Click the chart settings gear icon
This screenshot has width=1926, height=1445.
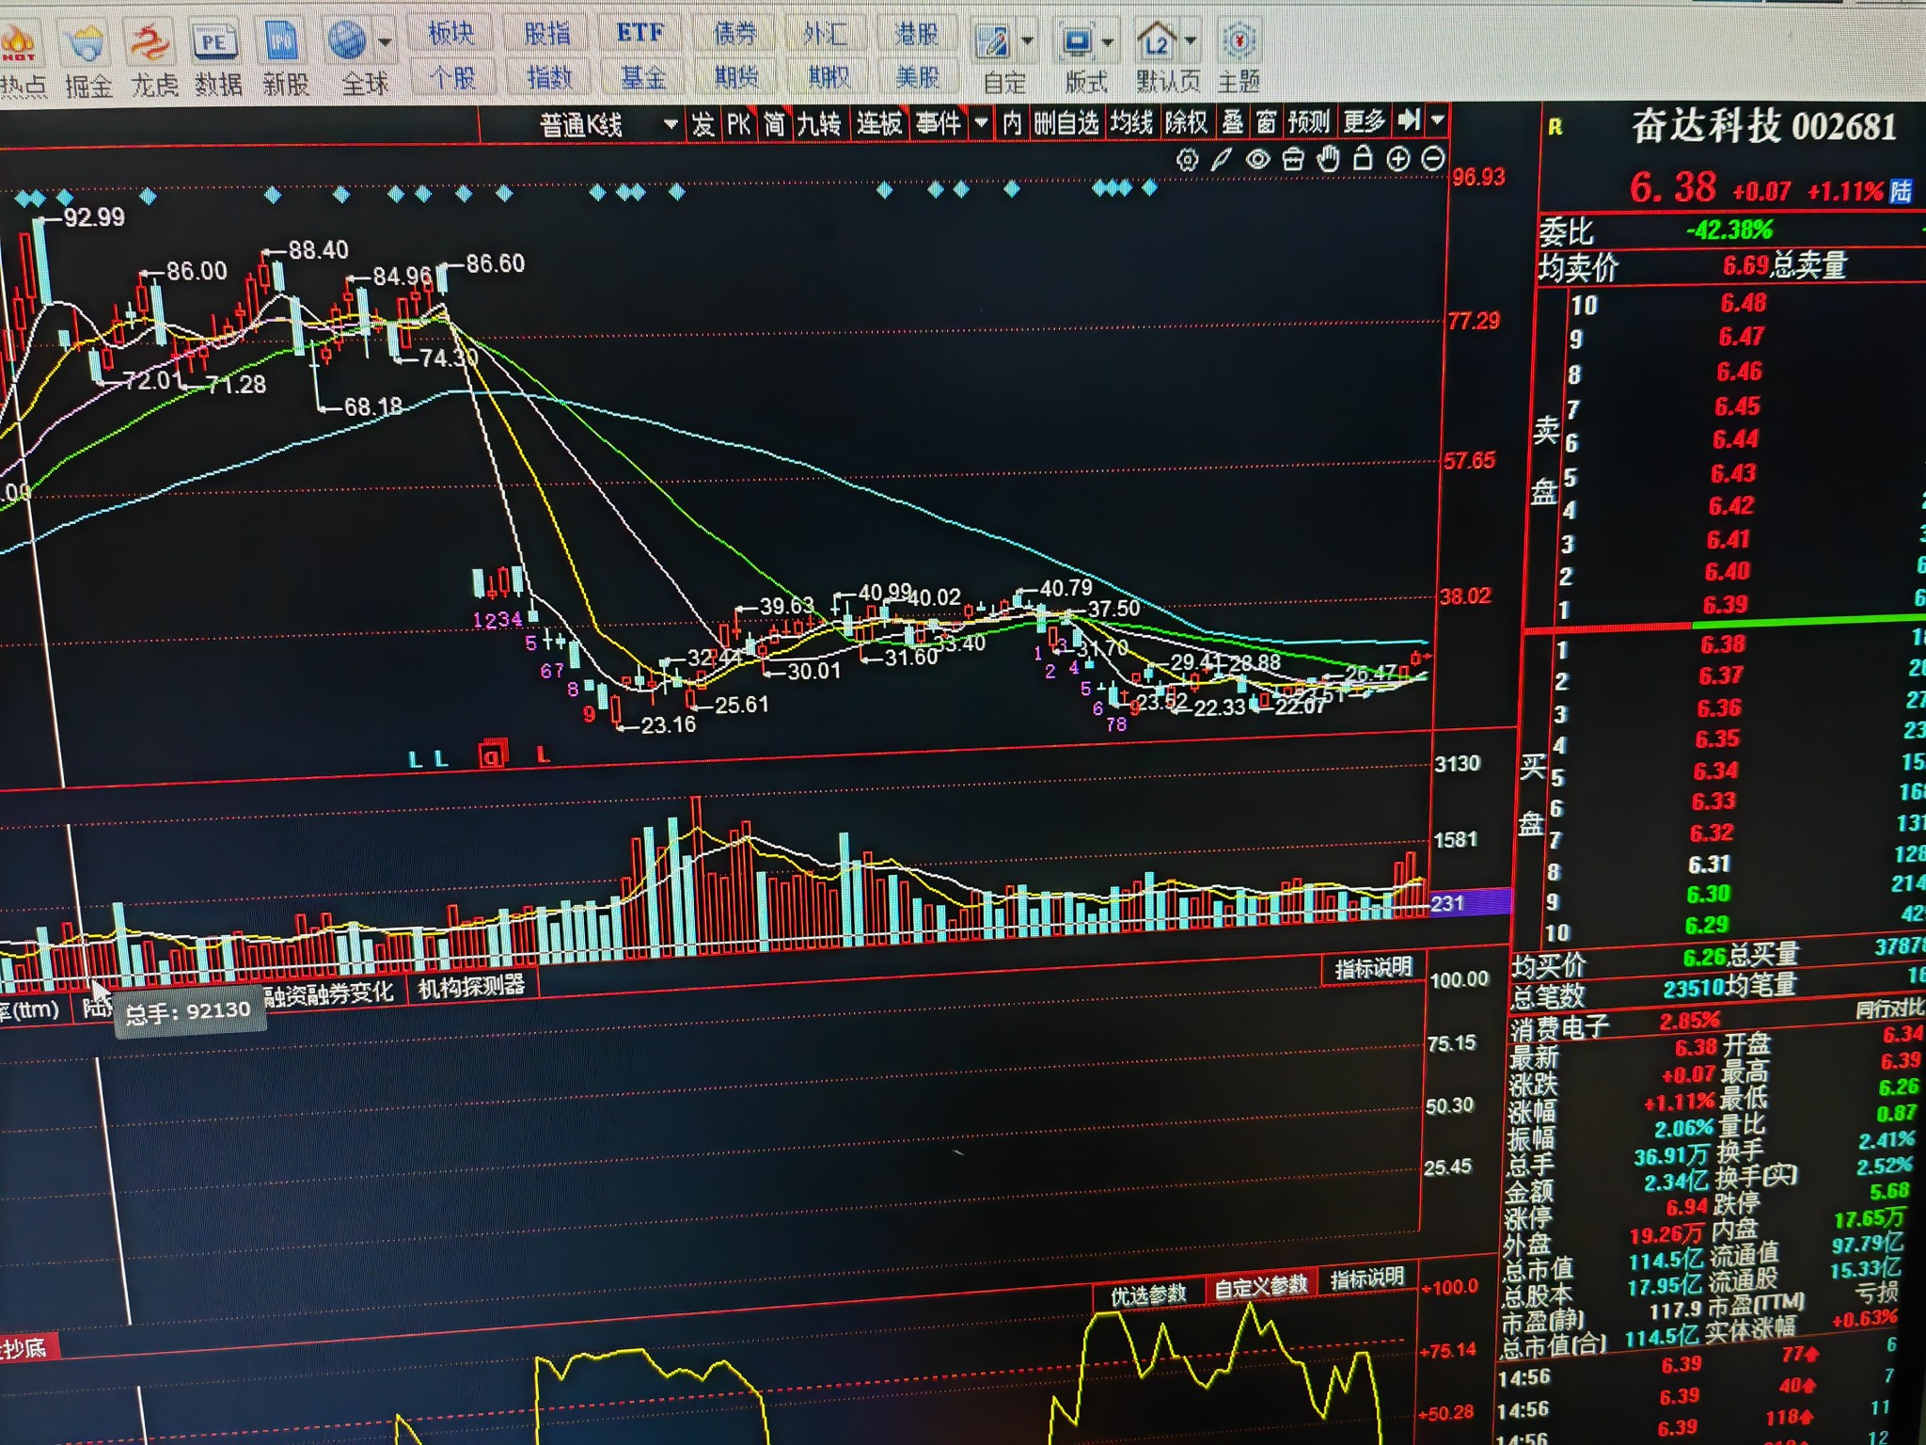tap(1187, 160)
